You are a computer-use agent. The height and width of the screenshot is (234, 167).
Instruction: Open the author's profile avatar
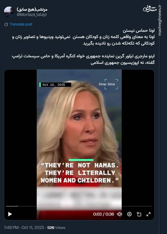click(x=9, y=12)
